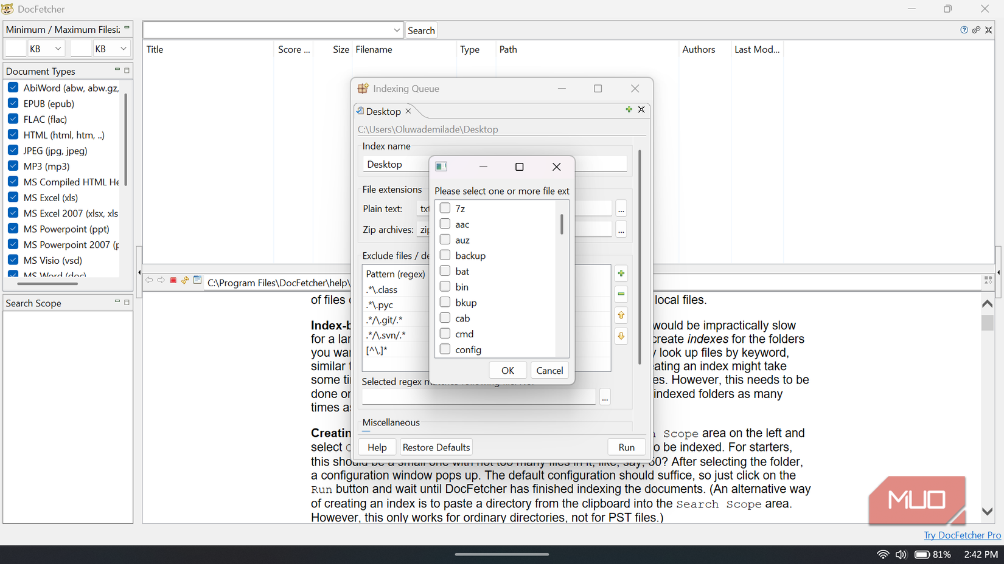Viewport: 1004px width, 564px height.
Task: Move the pattern down using the down arrow
Action: [x=621, y=335]
